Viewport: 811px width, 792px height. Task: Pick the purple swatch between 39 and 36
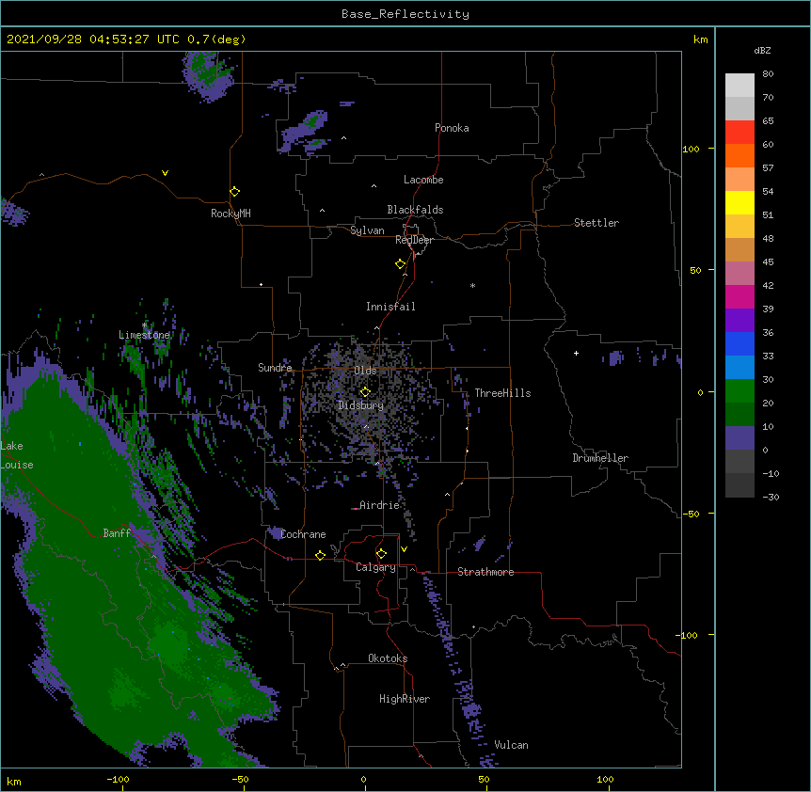pyautogui.click(x=739, y=320)
